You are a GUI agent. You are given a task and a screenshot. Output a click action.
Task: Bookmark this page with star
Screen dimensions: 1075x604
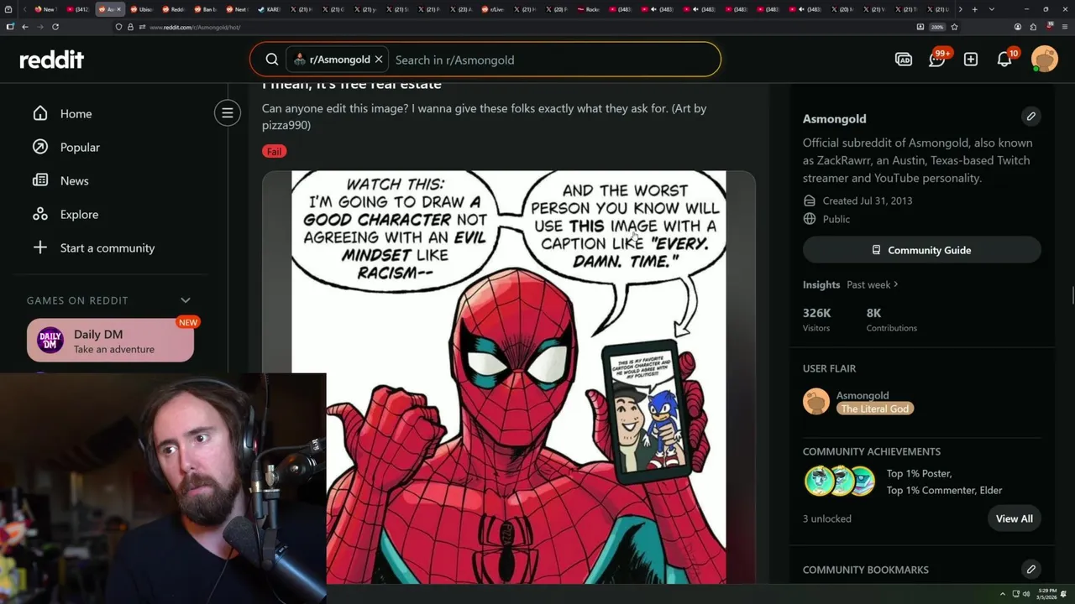954,27
